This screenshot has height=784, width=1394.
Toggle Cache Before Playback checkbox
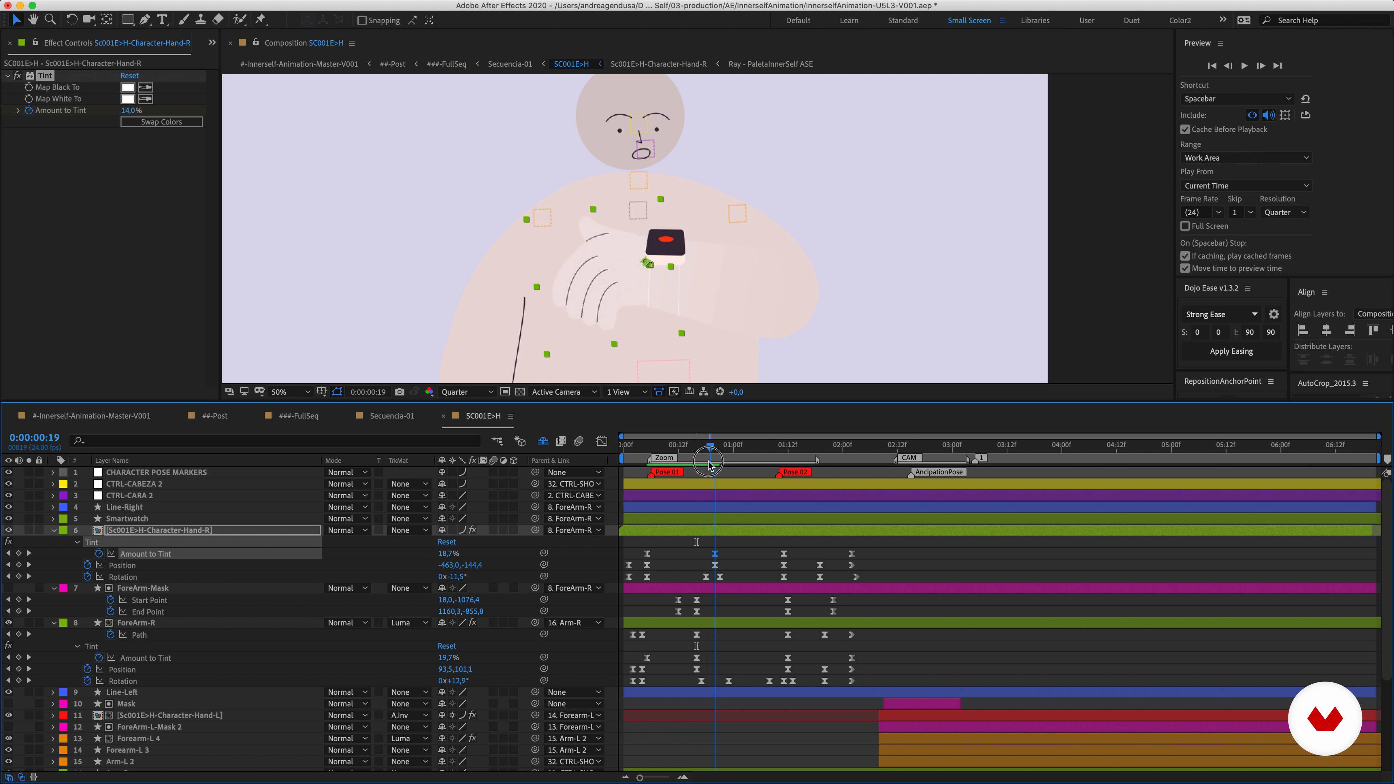1185,129
